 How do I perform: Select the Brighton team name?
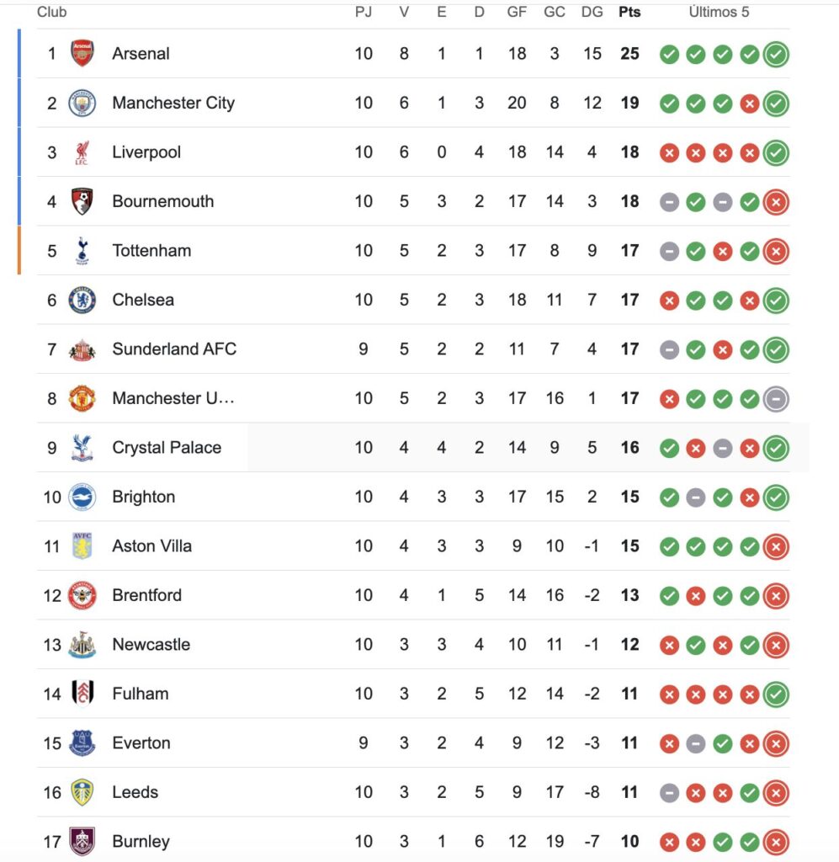pyautogui.click(x=144, y=497)
